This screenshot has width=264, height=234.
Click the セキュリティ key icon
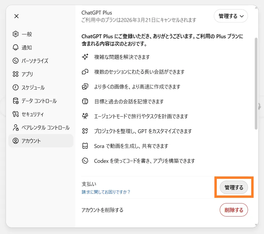click(16, 114)
